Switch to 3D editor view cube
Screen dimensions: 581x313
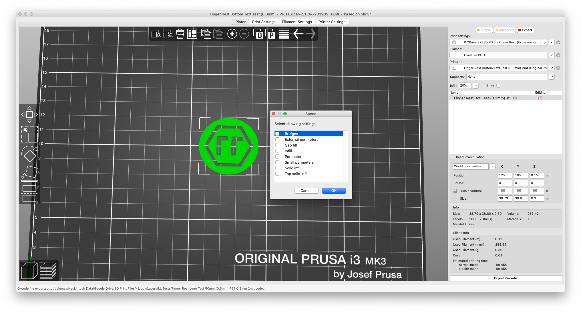[29, 271]
